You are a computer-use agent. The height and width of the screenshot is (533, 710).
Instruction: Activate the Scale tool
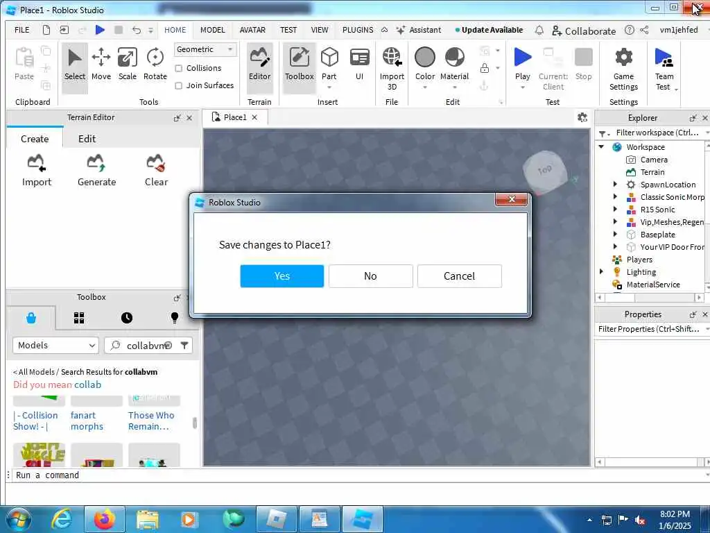coord(128,65)
